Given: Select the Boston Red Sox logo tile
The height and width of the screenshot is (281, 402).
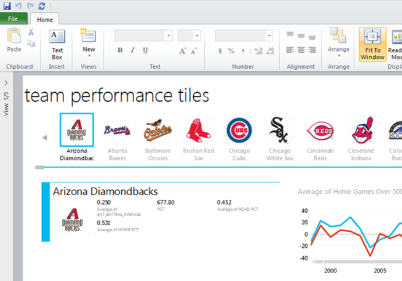Looking at the screenshot, I should [x=199, y=130].
